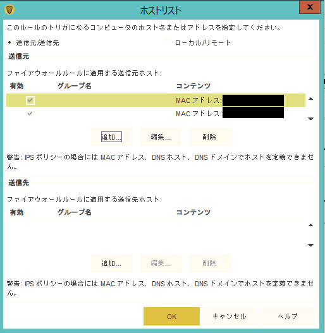Close the ホストリスト dialog
This screenshot has width=325, height=333.
(310, 7)
